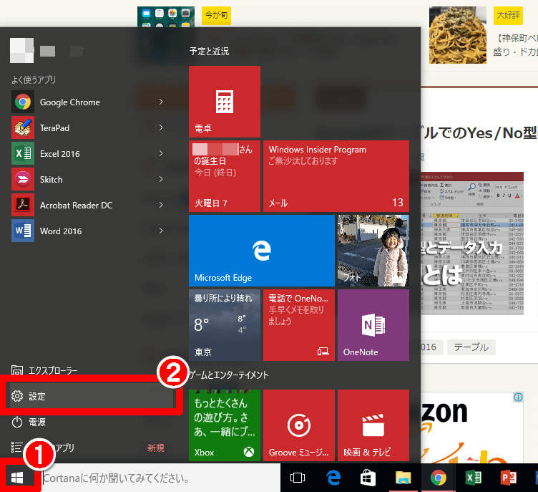The width and height of the screenshot is (538, 492).
Task: Expand Acrobat Reader DC jump list arrow
Action: (x=161, y=205)
